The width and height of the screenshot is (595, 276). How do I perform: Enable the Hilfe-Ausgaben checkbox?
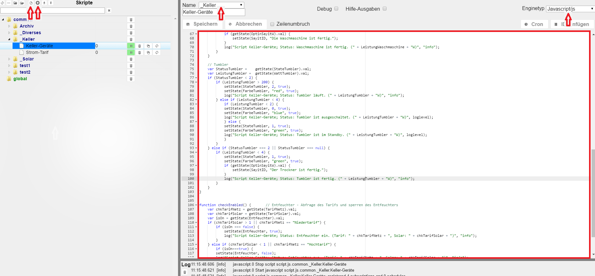[x=385, y=9]
